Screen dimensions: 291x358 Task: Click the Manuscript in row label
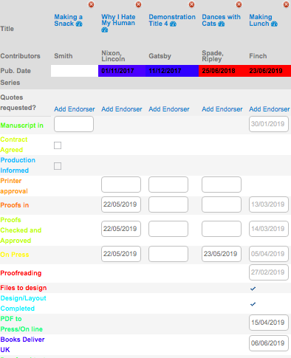coord(22,125)
